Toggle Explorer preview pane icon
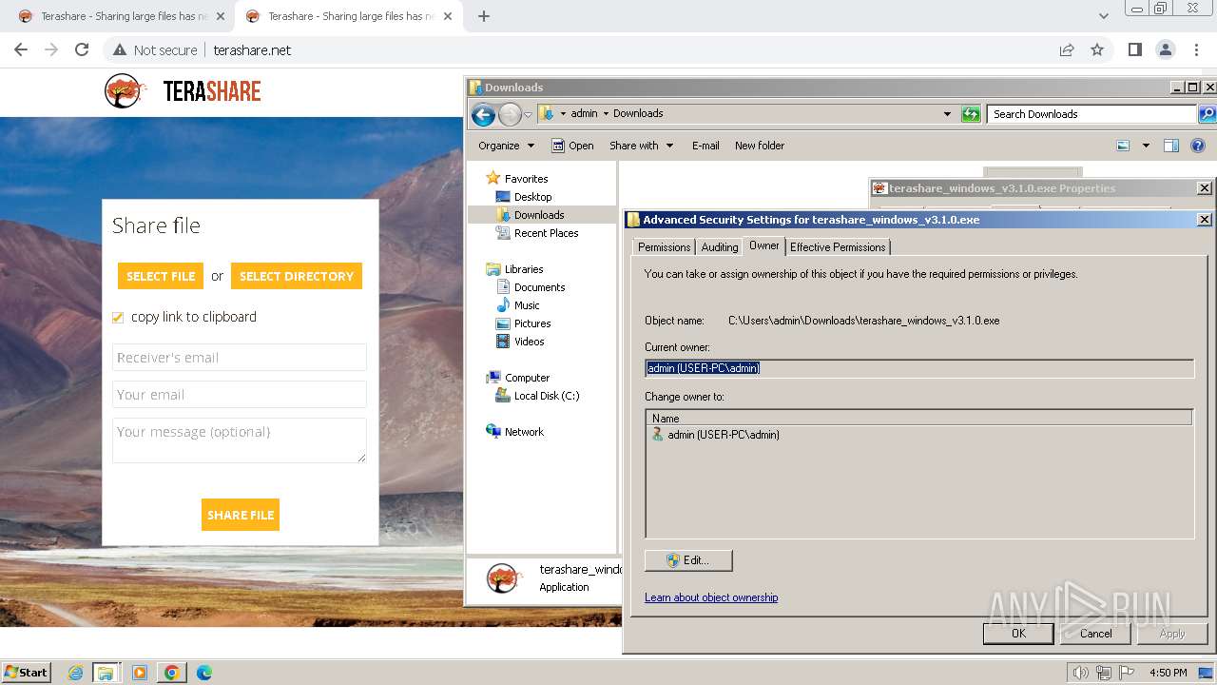The image size is (1217, 685). (1171, 146)
